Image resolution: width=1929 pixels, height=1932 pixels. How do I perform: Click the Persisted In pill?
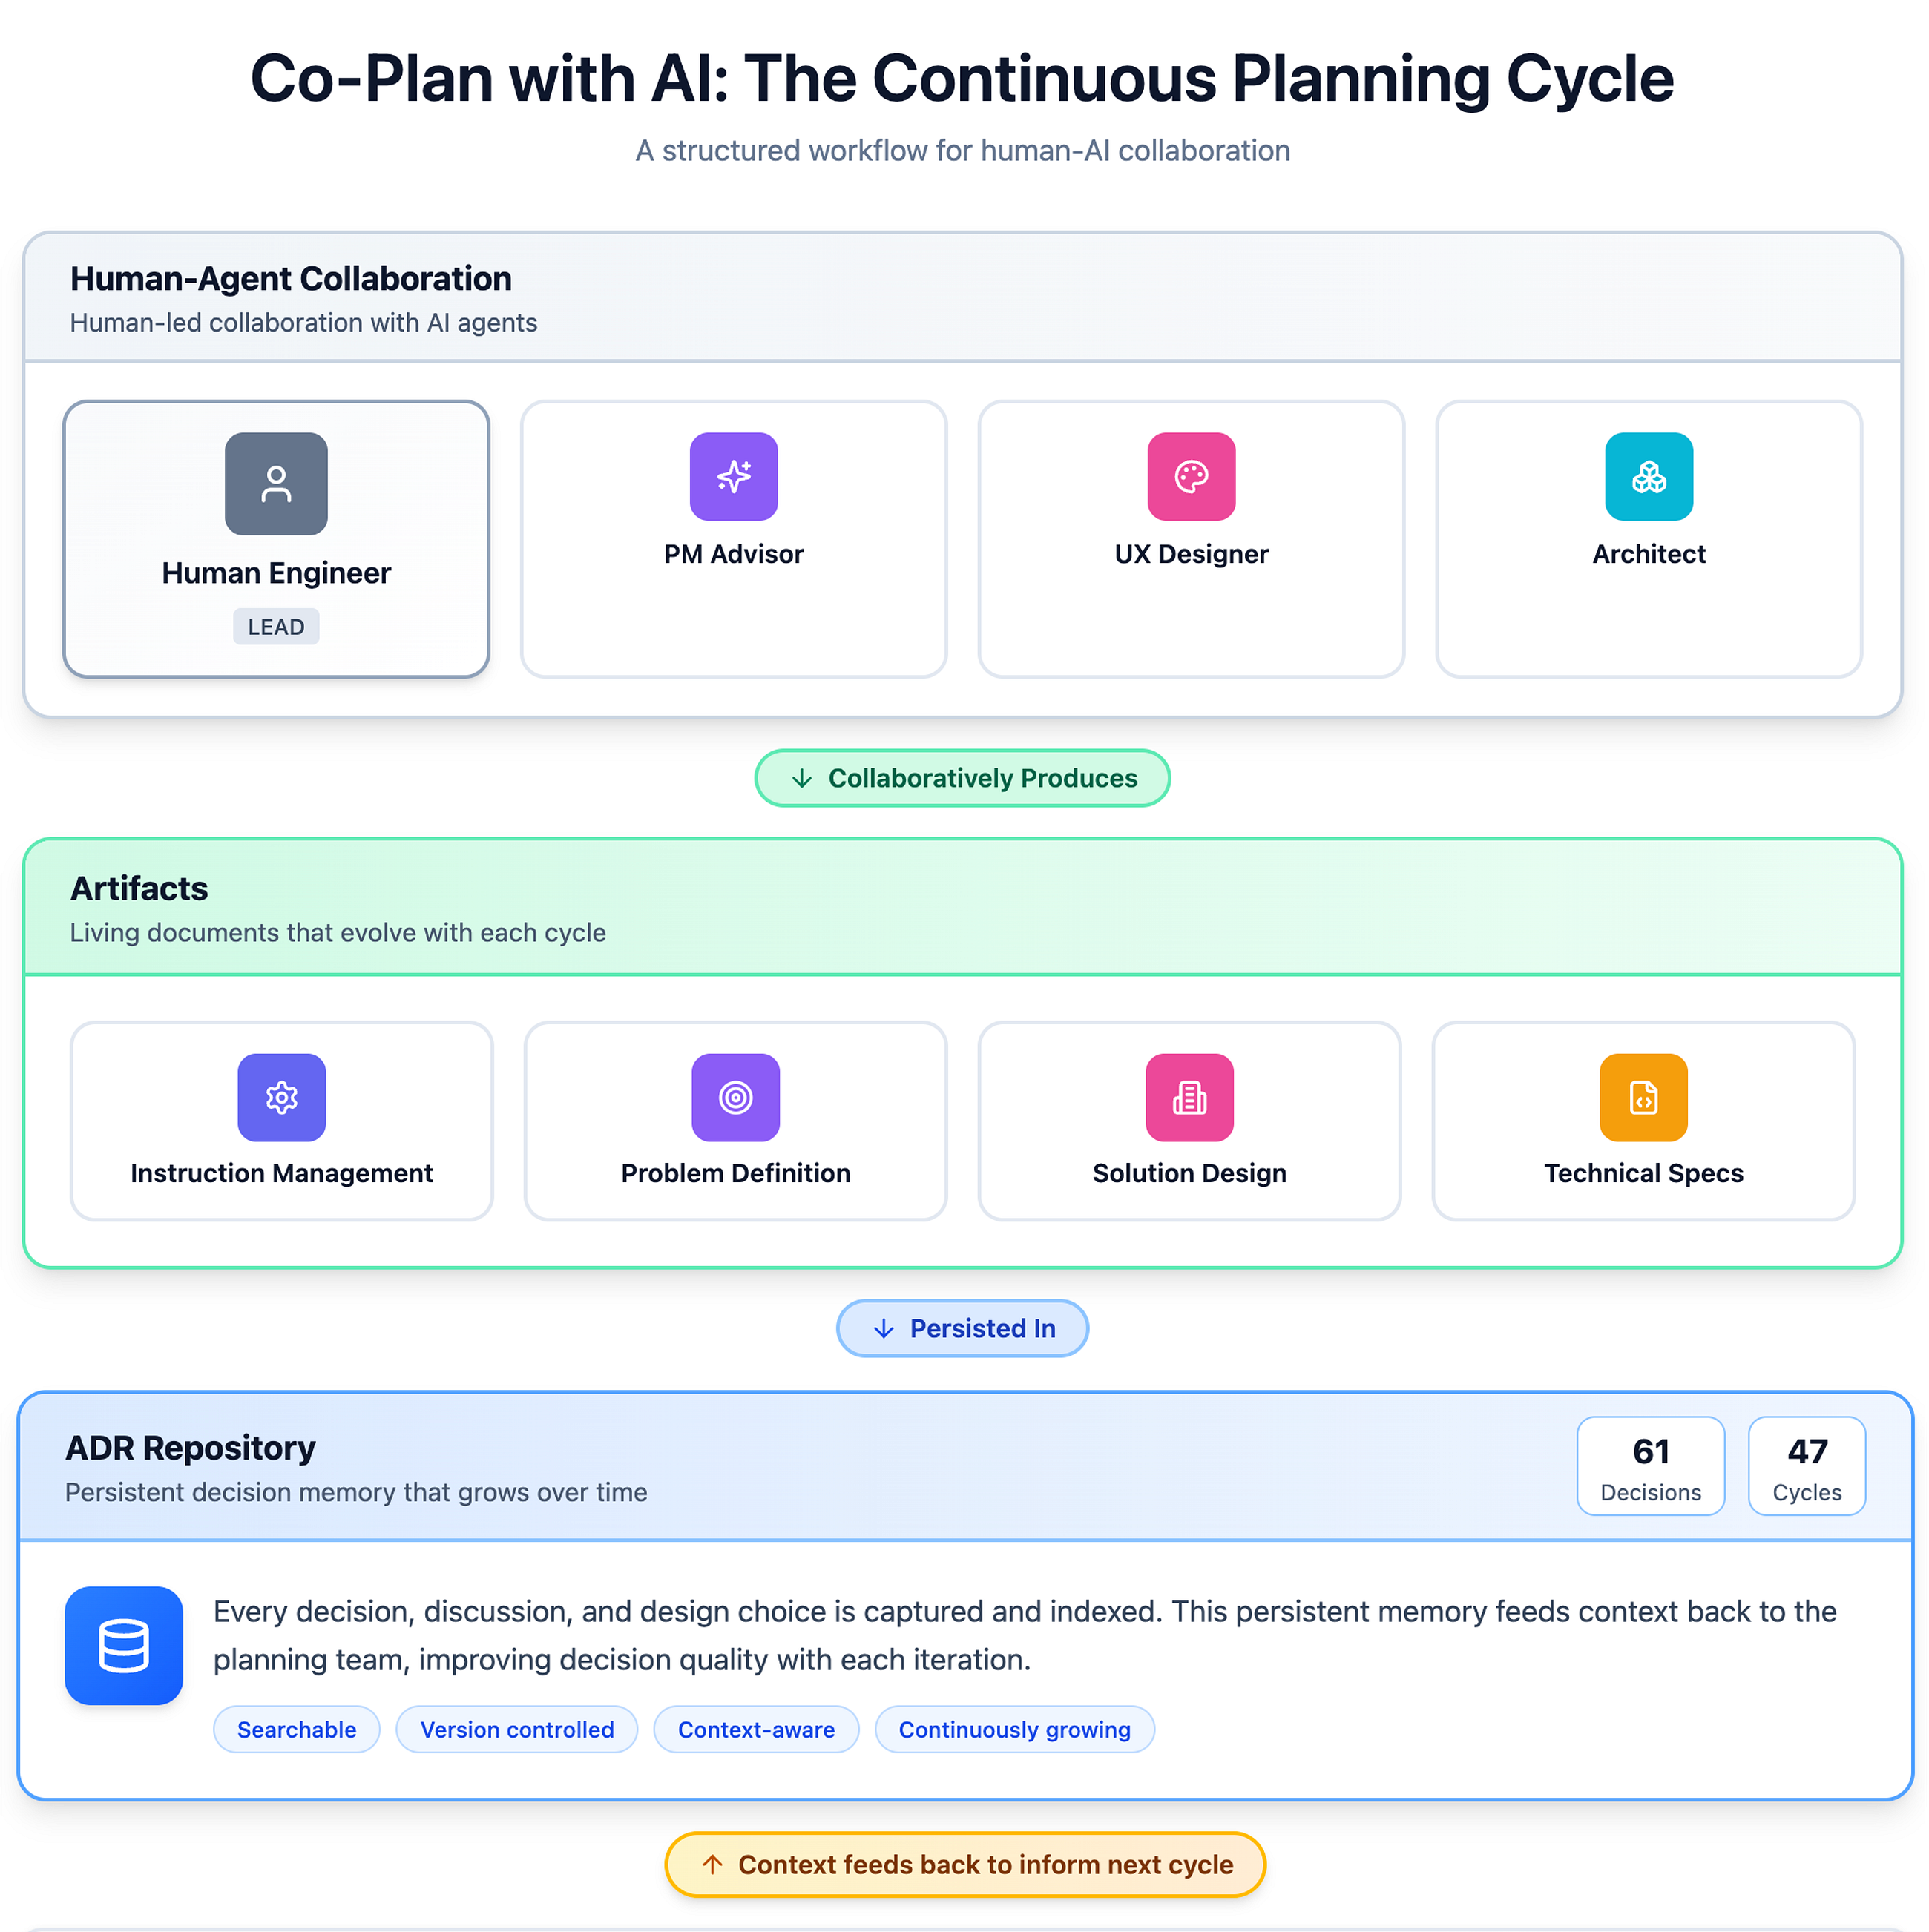(x=962, y=1328)
